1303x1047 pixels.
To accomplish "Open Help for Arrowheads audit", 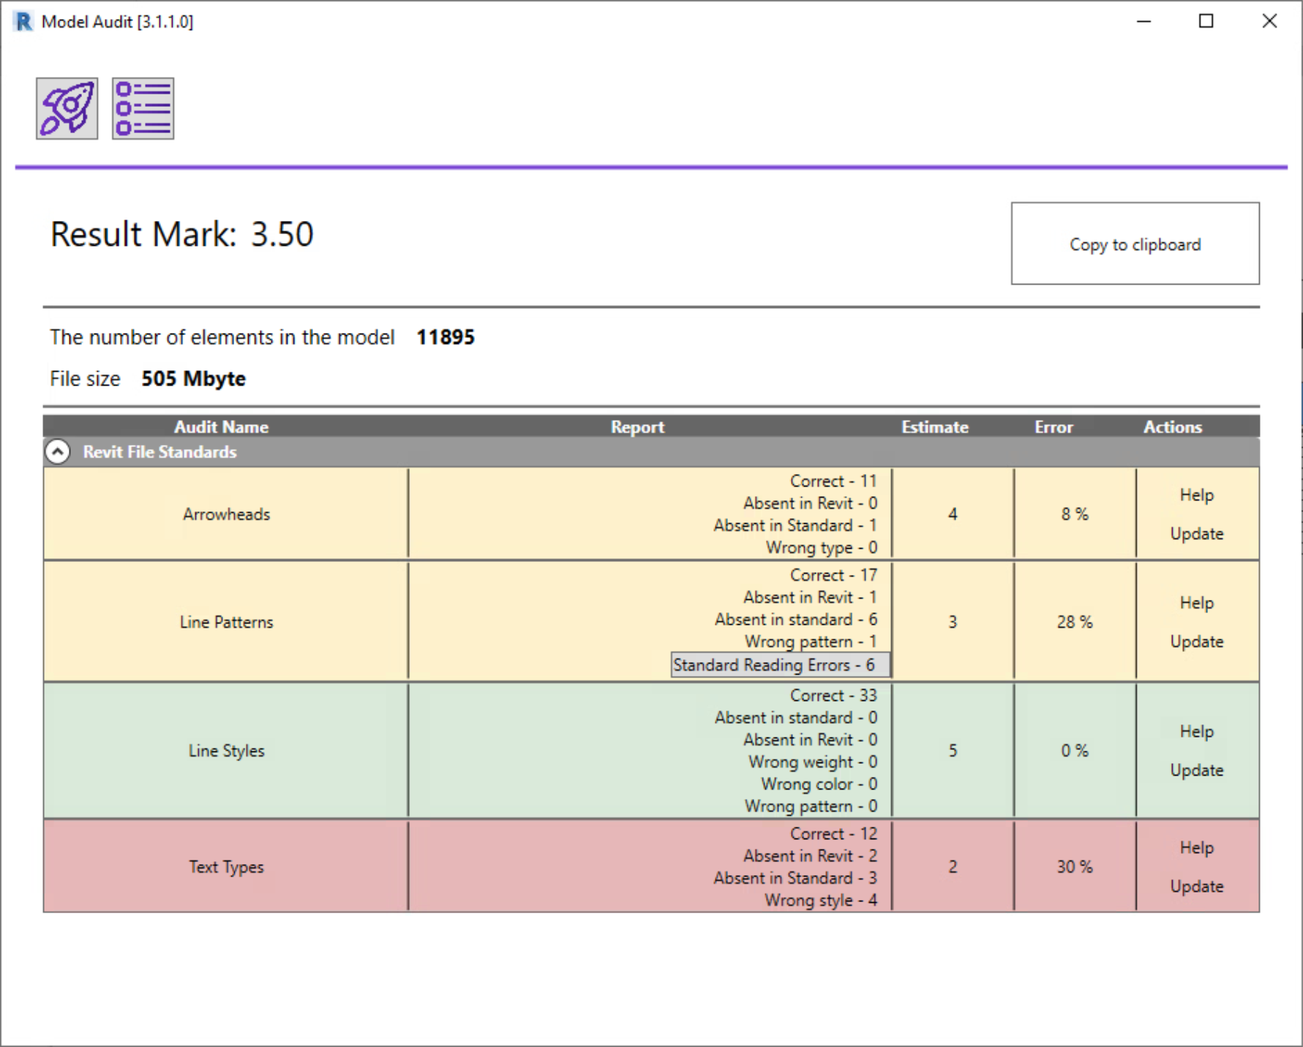I will [1196, 495].
